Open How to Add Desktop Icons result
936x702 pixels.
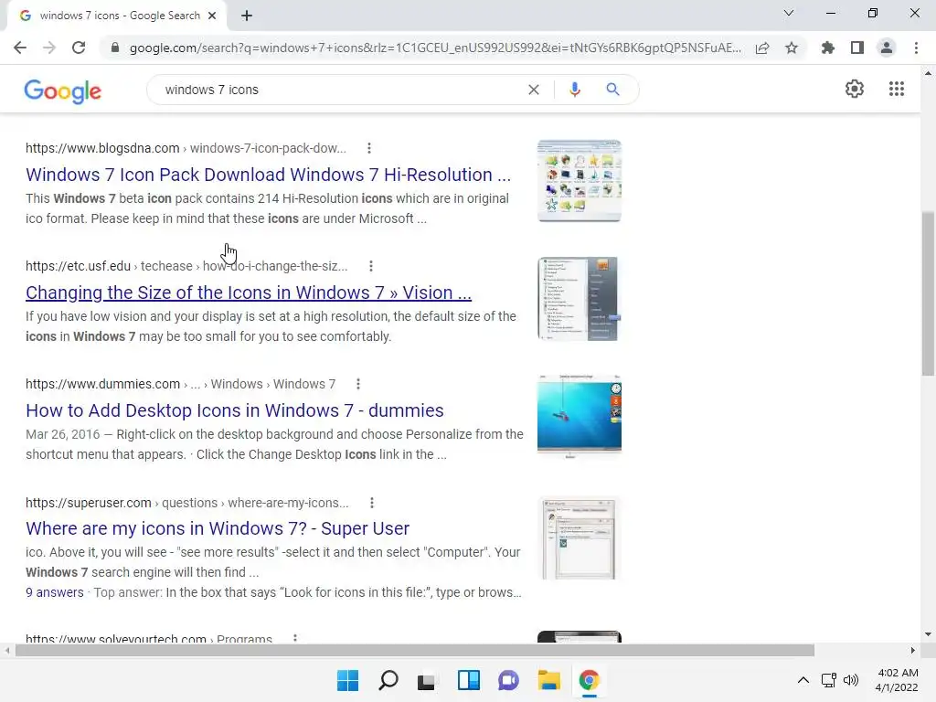[235, 410]
